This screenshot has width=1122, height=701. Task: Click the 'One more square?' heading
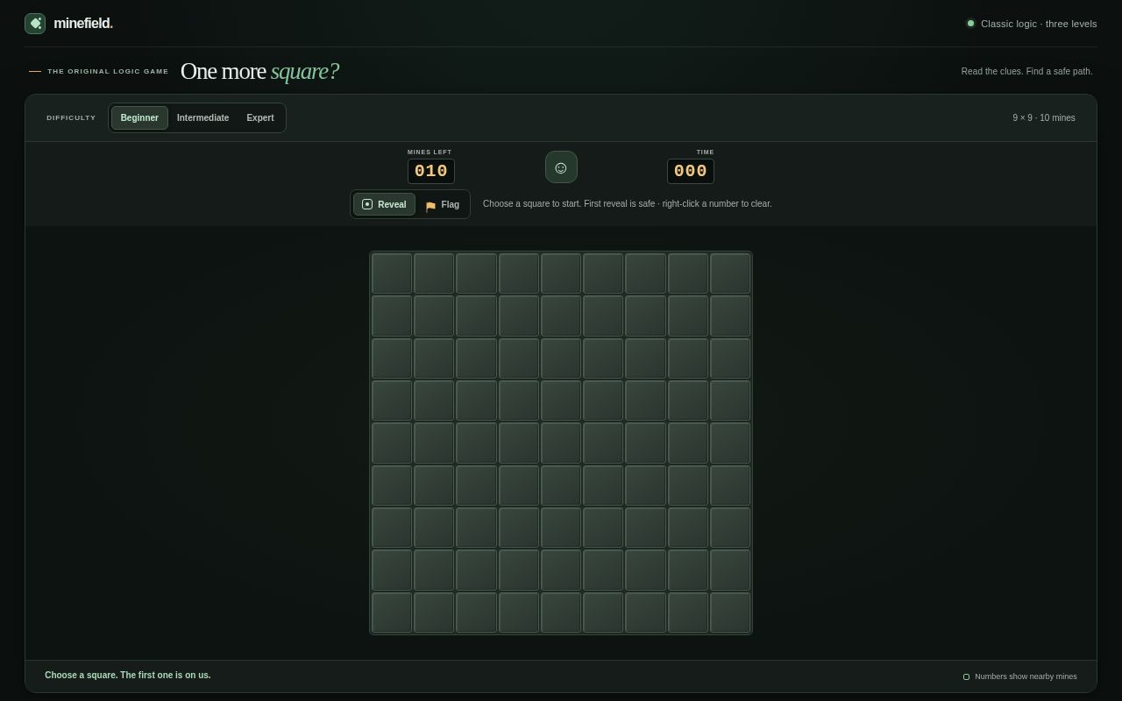(259, 71)
